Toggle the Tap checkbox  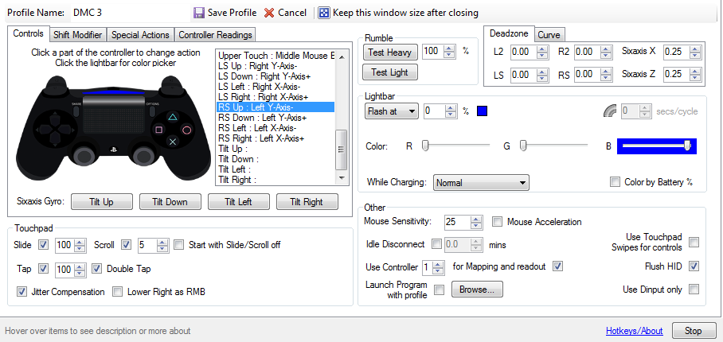coord(43,269)
